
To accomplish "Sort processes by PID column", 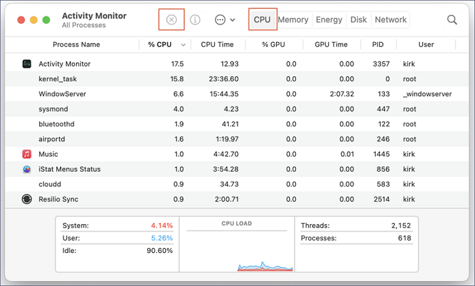I will coord(377,45).
